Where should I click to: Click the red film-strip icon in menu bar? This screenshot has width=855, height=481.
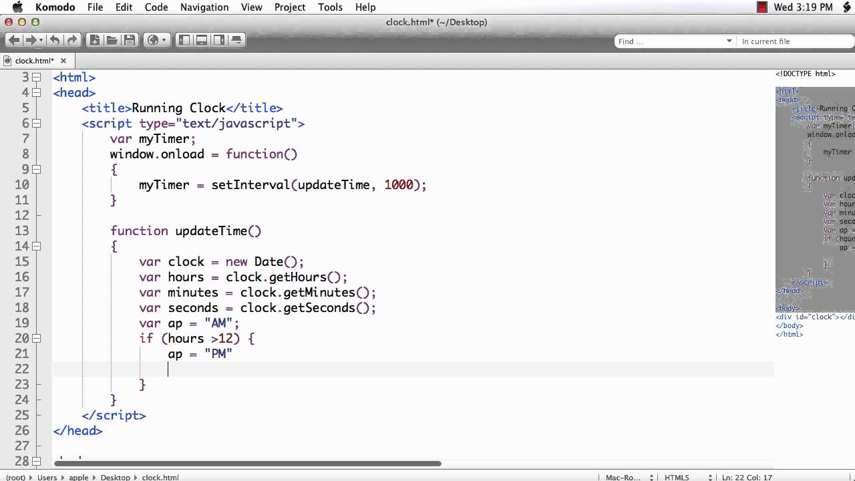(x=762, y=7)
